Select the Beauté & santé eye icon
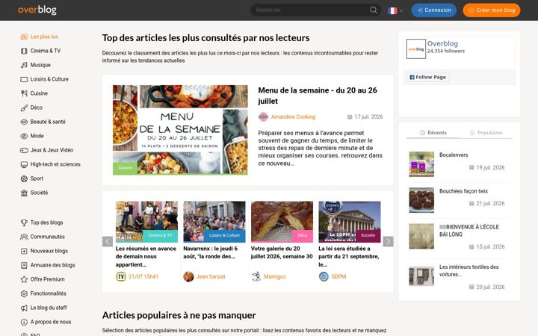 [x=24, y=122]
